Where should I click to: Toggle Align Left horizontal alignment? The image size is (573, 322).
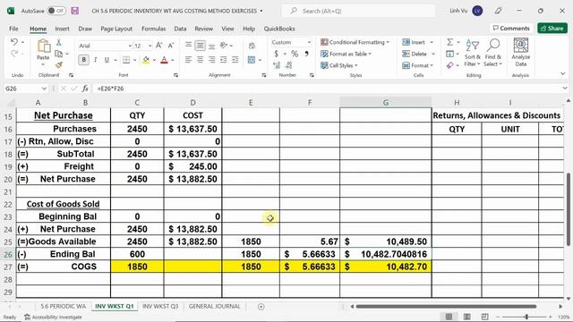188,60
